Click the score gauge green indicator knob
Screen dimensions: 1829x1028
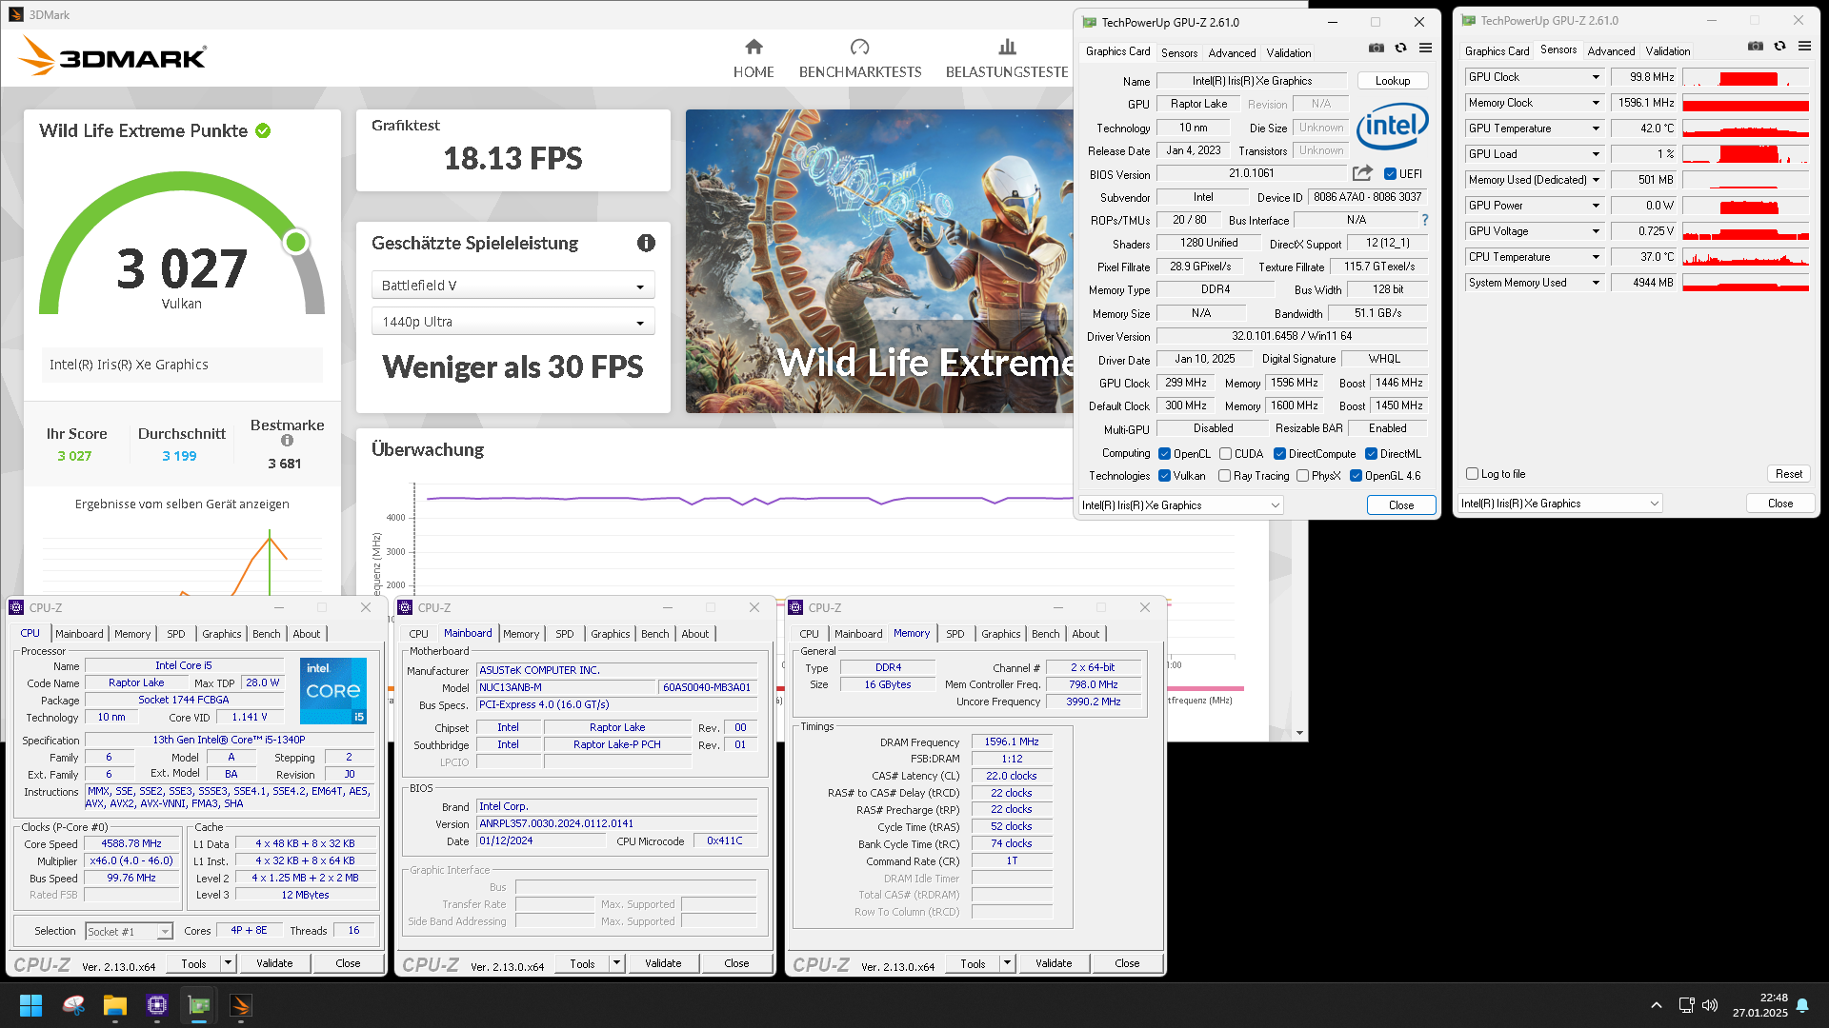tap(296, 242)
